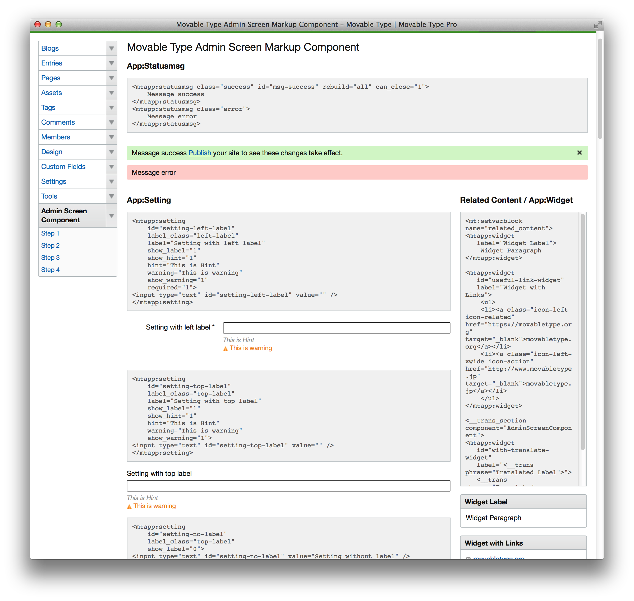The height and width of the screenshot is (601, 634).
Task: Expand the Entries menu arrow
Action: point(111,63)
